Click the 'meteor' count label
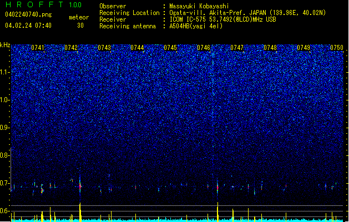Viewport: 349px width, 222px height. click(79, 17)
